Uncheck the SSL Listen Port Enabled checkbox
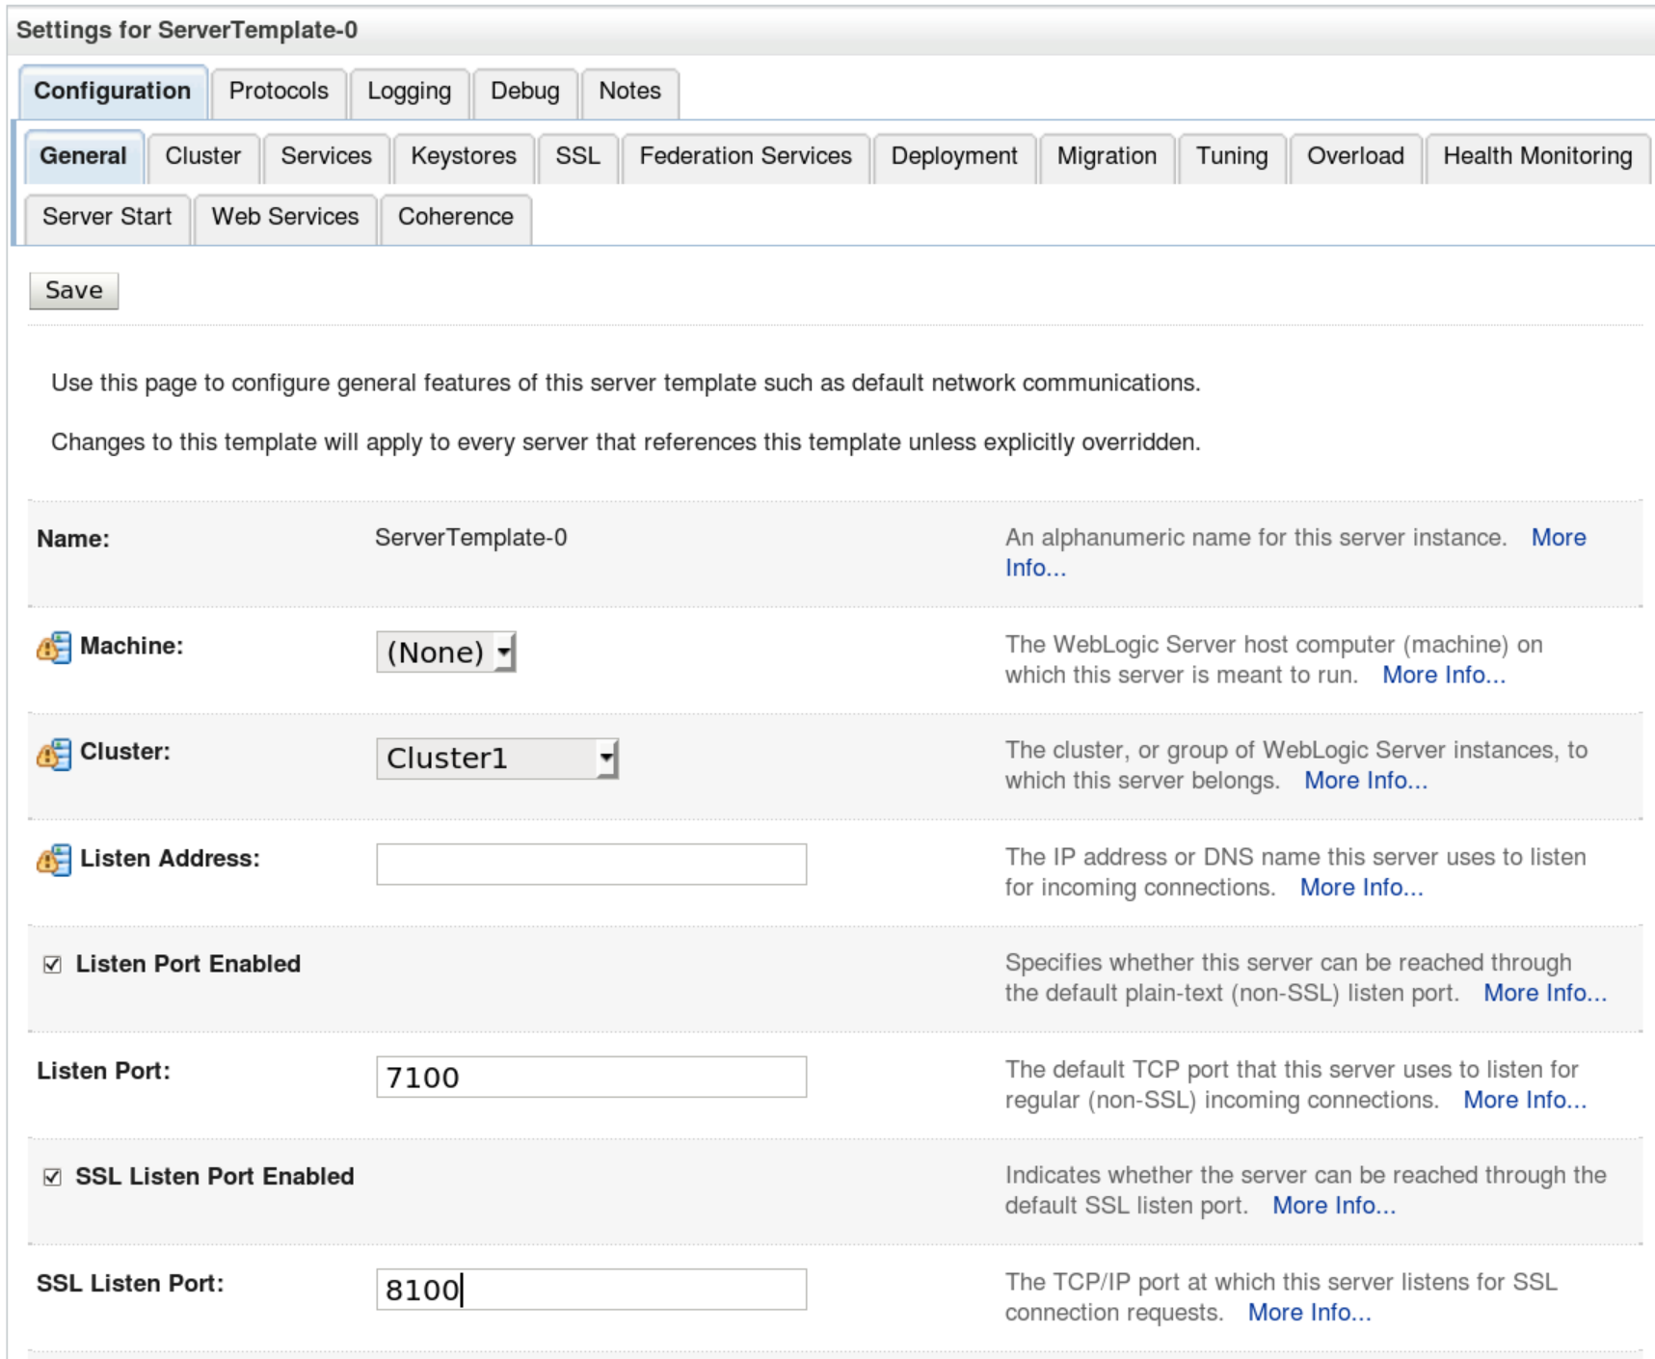 click(53, 1177)
